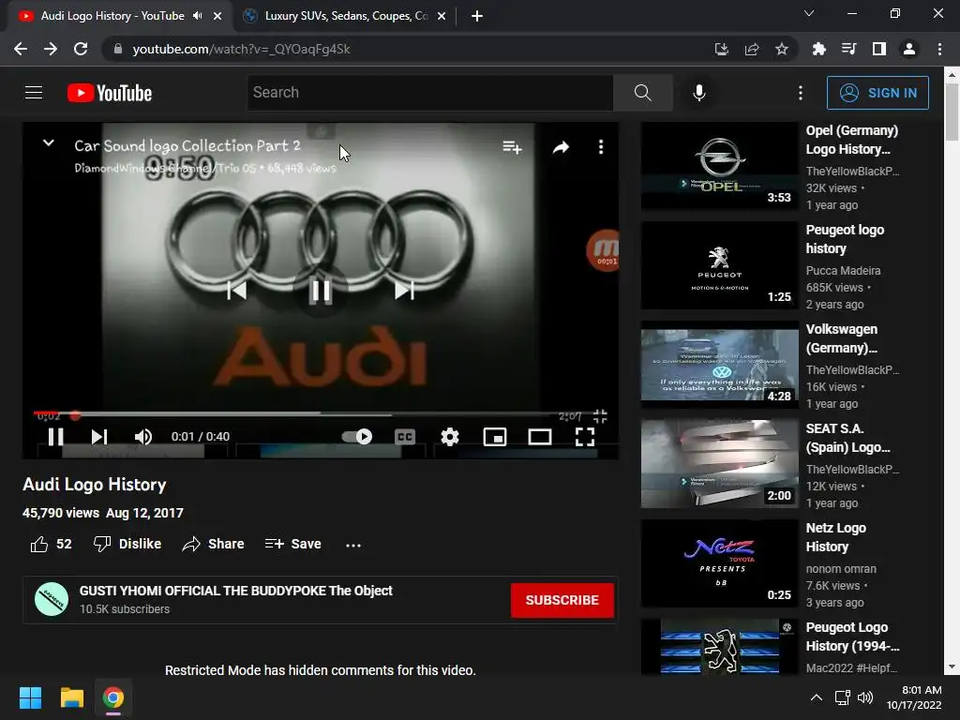Open the media control icon

[x=848, y=49]
